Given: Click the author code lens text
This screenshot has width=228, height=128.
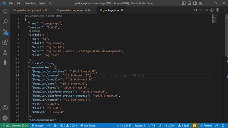Looking at the screenshot, I should tap(43, 16).
